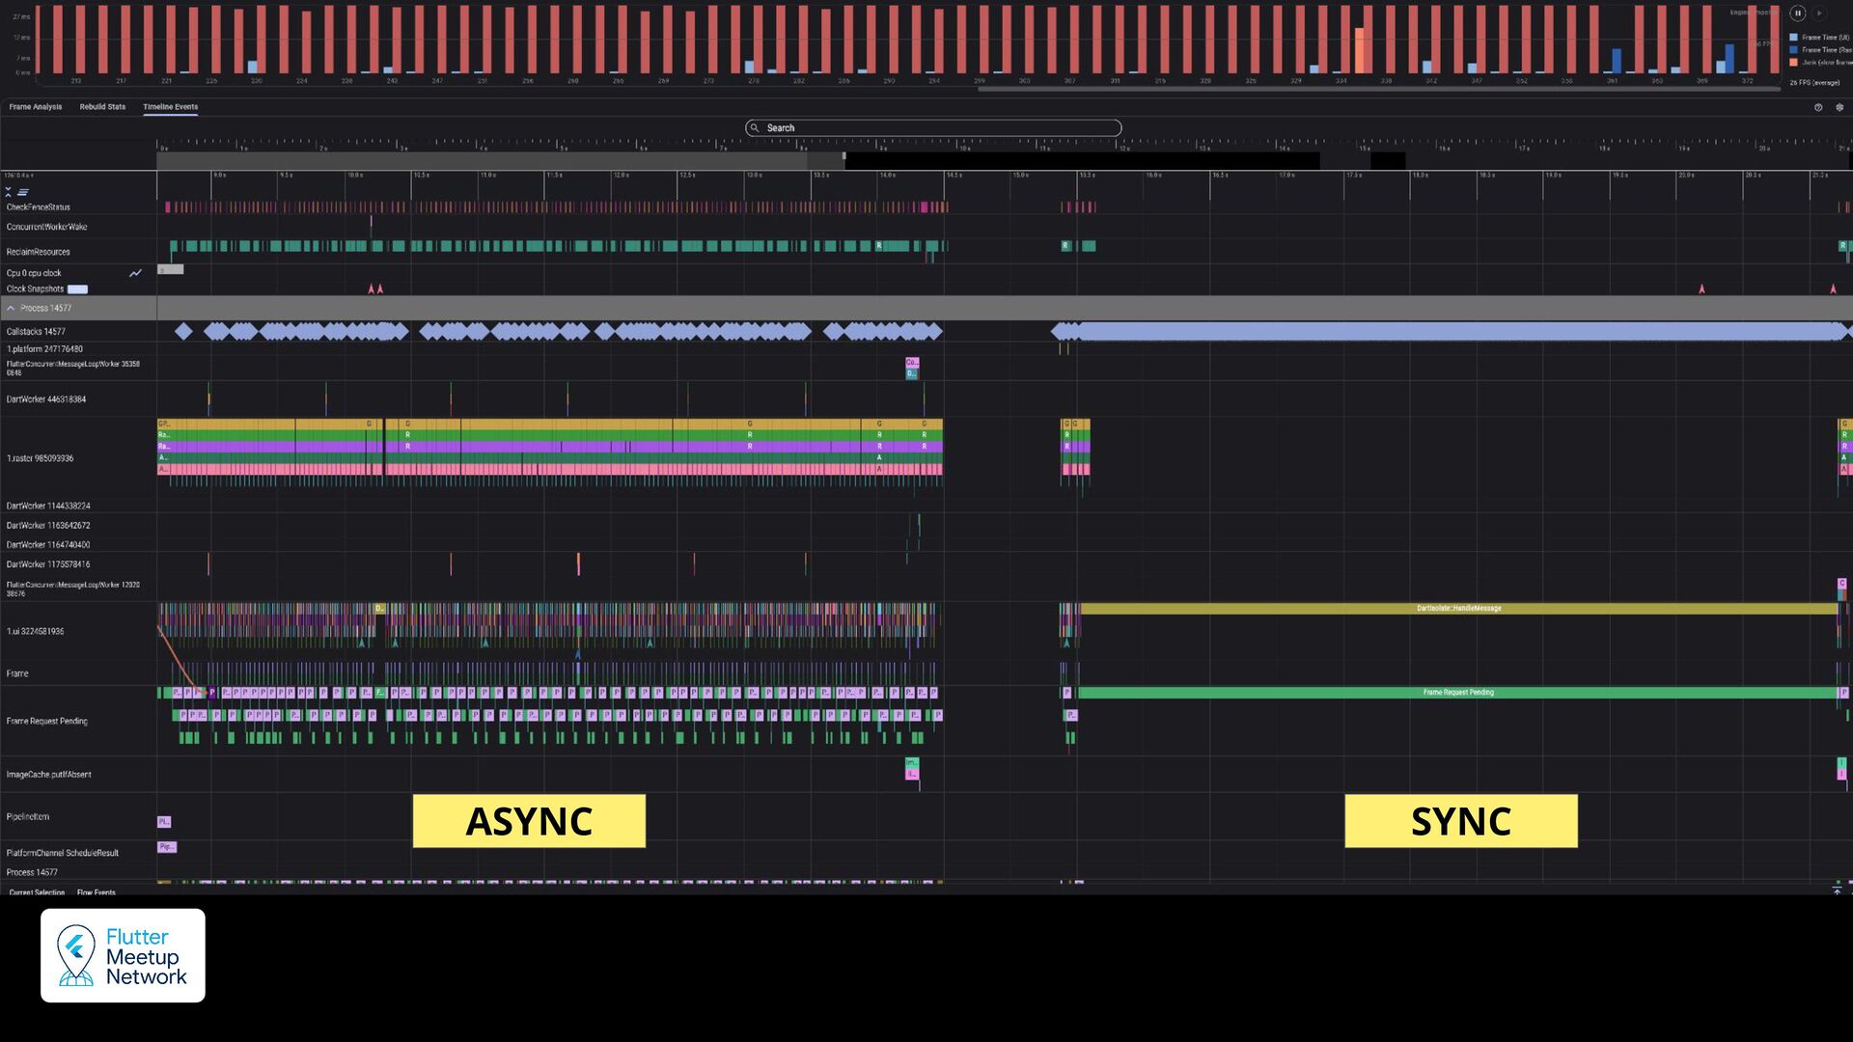1853x1042 pixels.
Task: Open the Rebuild Stats tab
Action: (102, 107)
